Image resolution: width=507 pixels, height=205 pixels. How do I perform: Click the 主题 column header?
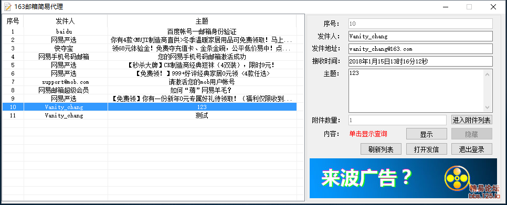click(x=202, y=21)
